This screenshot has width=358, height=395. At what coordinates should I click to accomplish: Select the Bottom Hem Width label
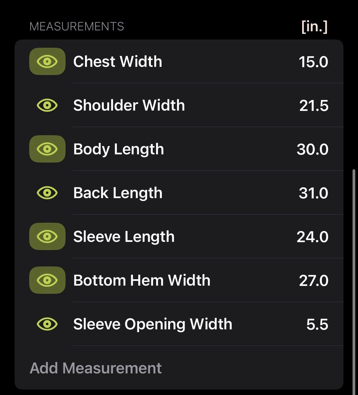point(142,280)
